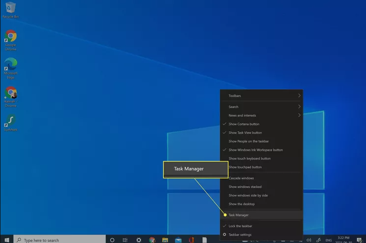Toggle Show touch keyboard button

click(x=262, y=159)
